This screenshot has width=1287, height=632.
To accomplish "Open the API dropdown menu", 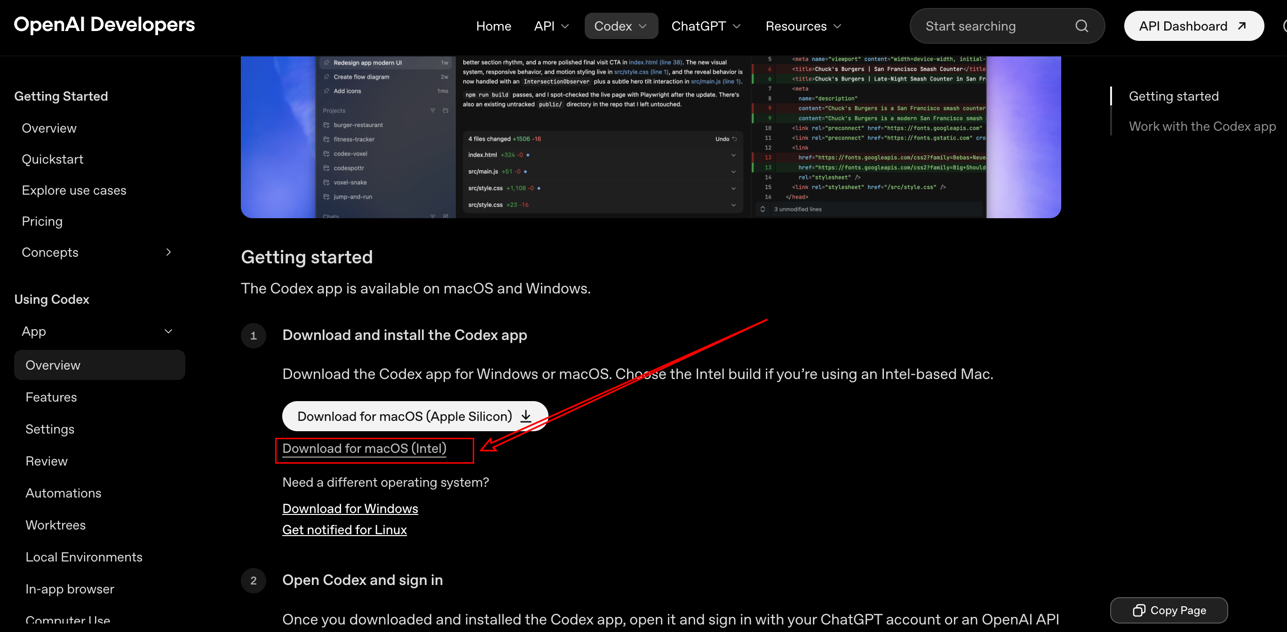I will pyautogui.click(x=551, y=26).
